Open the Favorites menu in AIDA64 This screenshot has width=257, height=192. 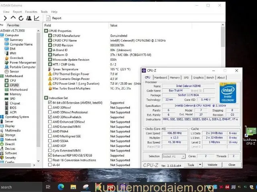[x=31, y=12]
